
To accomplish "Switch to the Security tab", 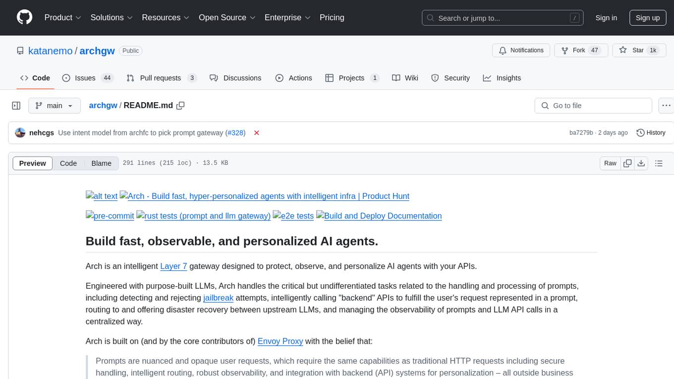I will point(450,78).
